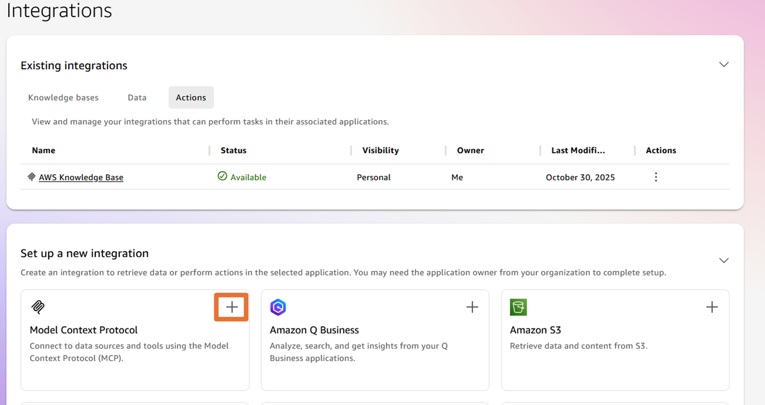Sort by the Visibility column header
Viewport: 765px width, 405px height.
click(381, 150)
